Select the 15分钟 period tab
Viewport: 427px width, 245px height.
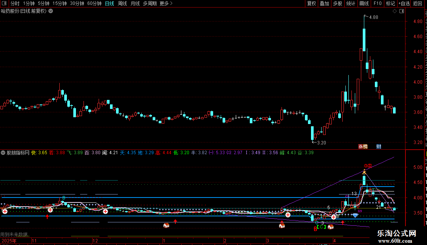click(60, 3)
